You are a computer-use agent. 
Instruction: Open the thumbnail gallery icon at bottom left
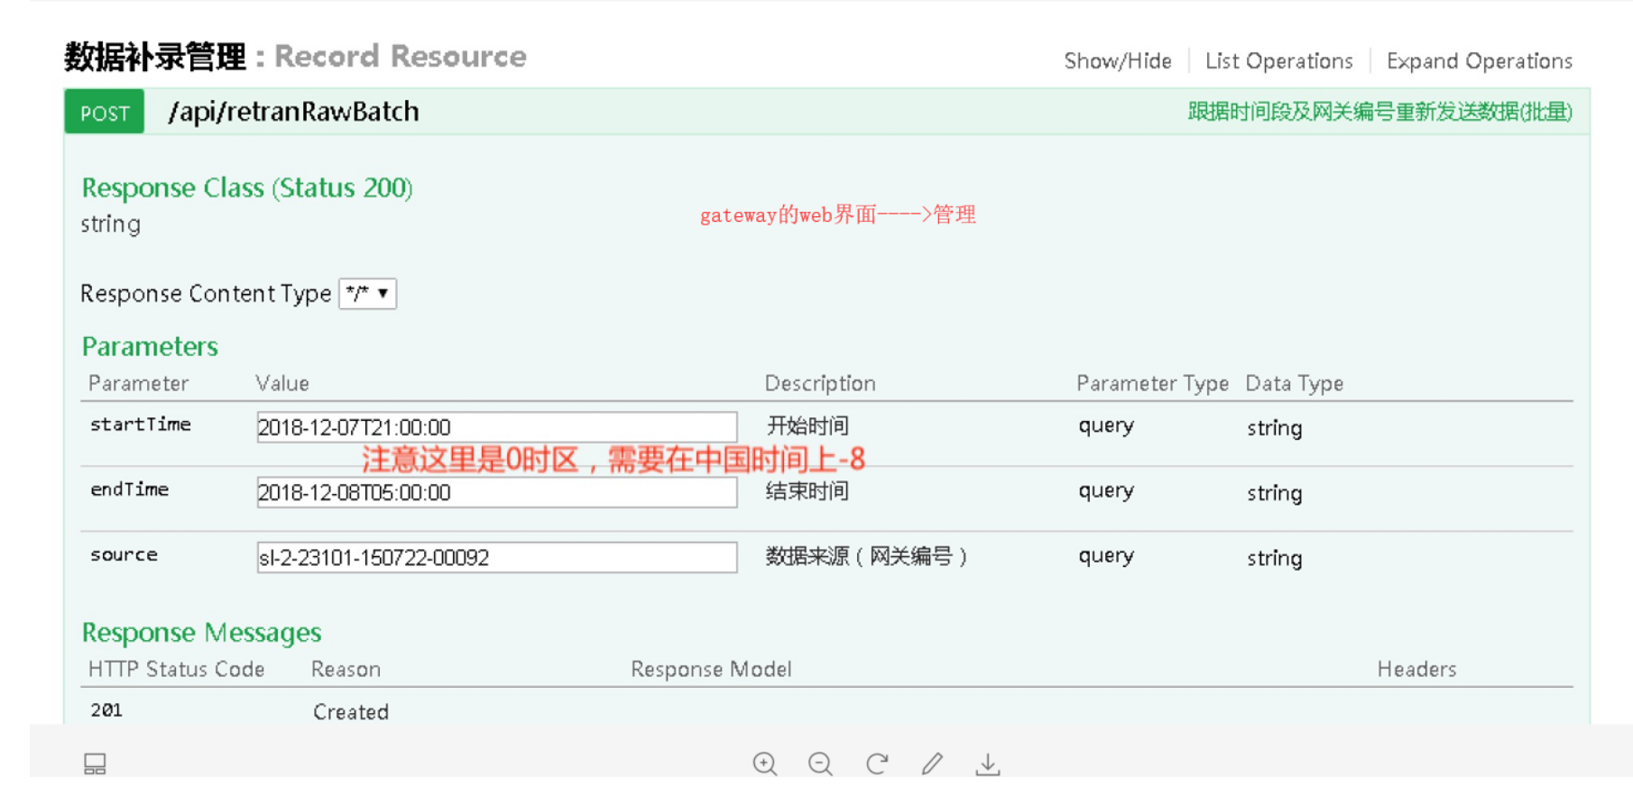(x=95, y=763)
